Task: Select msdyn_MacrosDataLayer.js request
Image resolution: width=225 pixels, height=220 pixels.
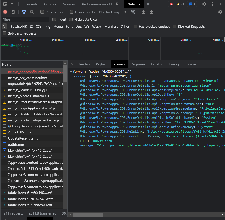Action: click(x=32, y=96)
